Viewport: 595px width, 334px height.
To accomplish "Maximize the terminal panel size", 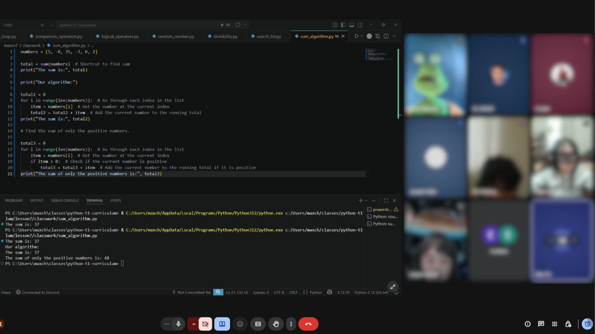I will click(x=386, y=200).
